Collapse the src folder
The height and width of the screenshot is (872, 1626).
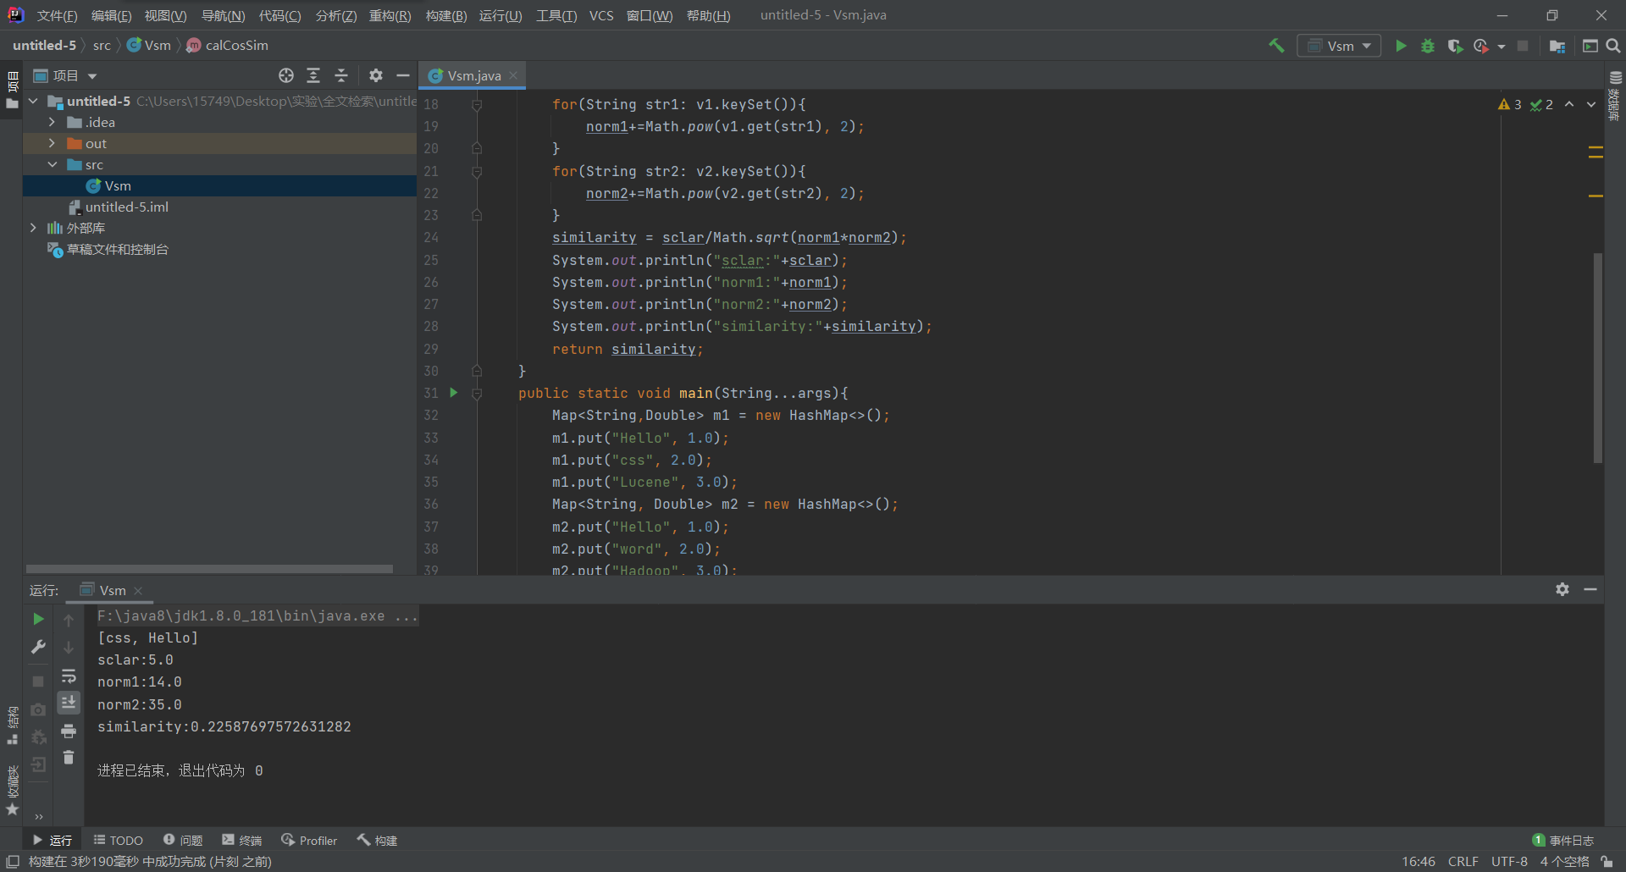click(x=52, y=165)
